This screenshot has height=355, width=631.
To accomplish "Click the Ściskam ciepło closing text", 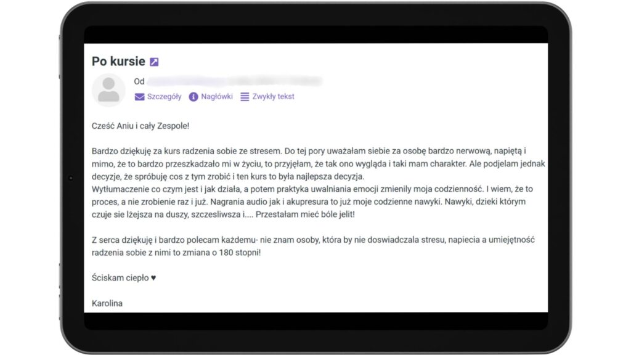I will (120, 278).
